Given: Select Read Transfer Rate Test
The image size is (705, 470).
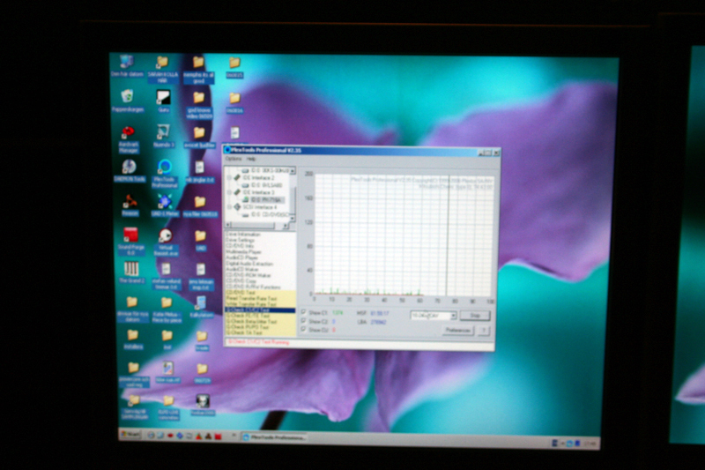Looking at the screenshot, I should point(251,298).
